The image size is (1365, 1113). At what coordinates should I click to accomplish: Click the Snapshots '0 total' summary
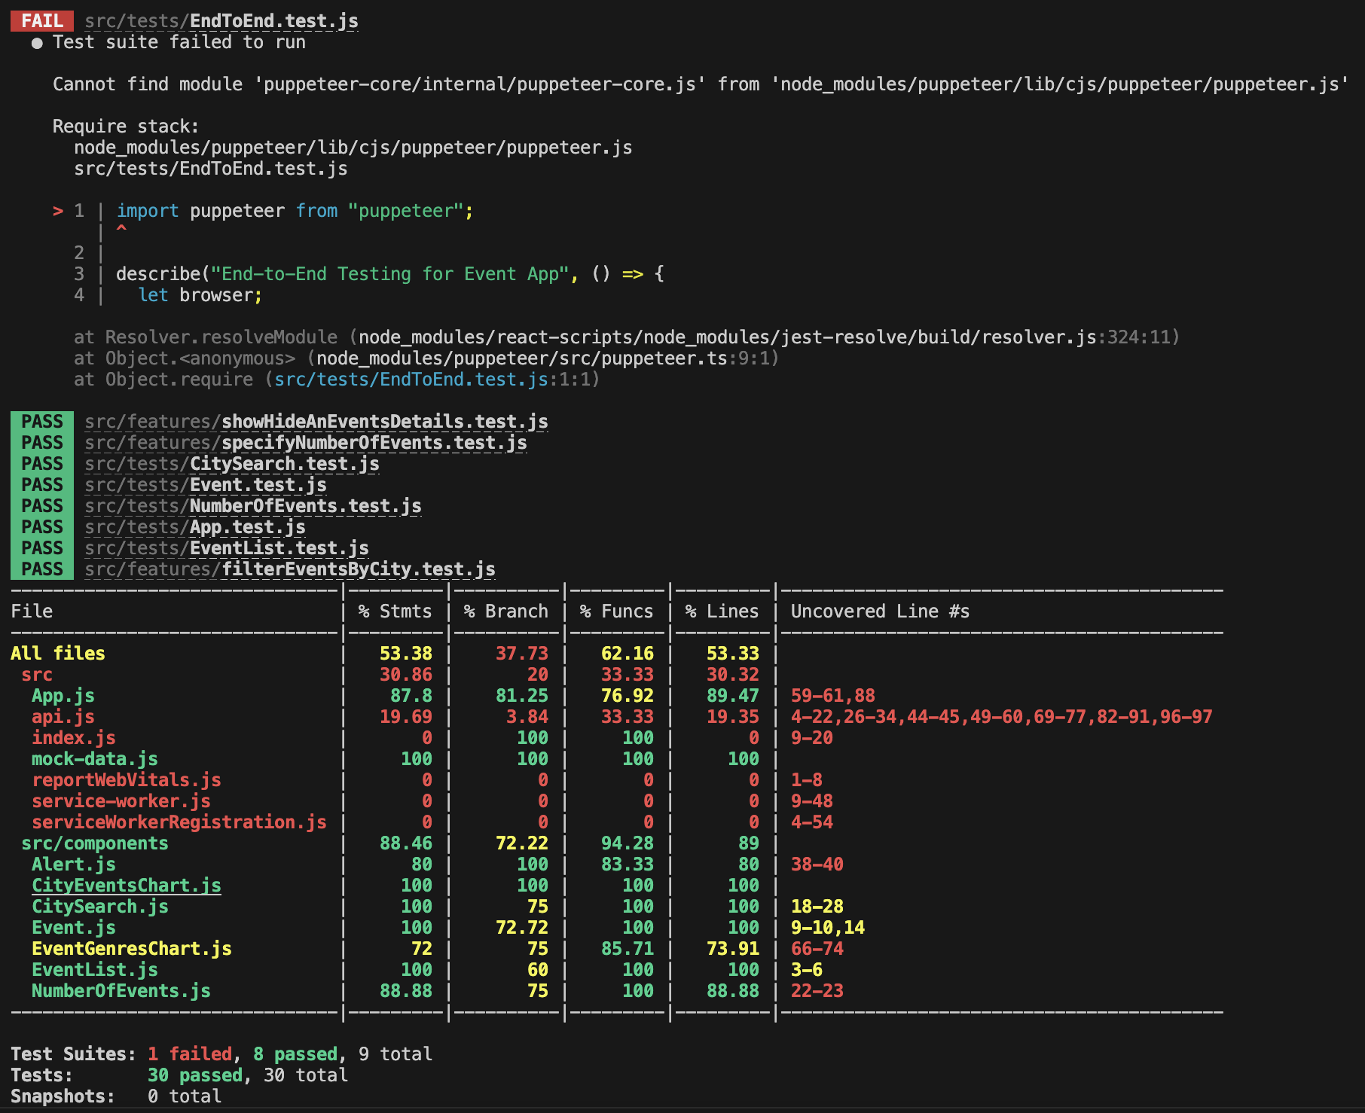click(185, 1096)
